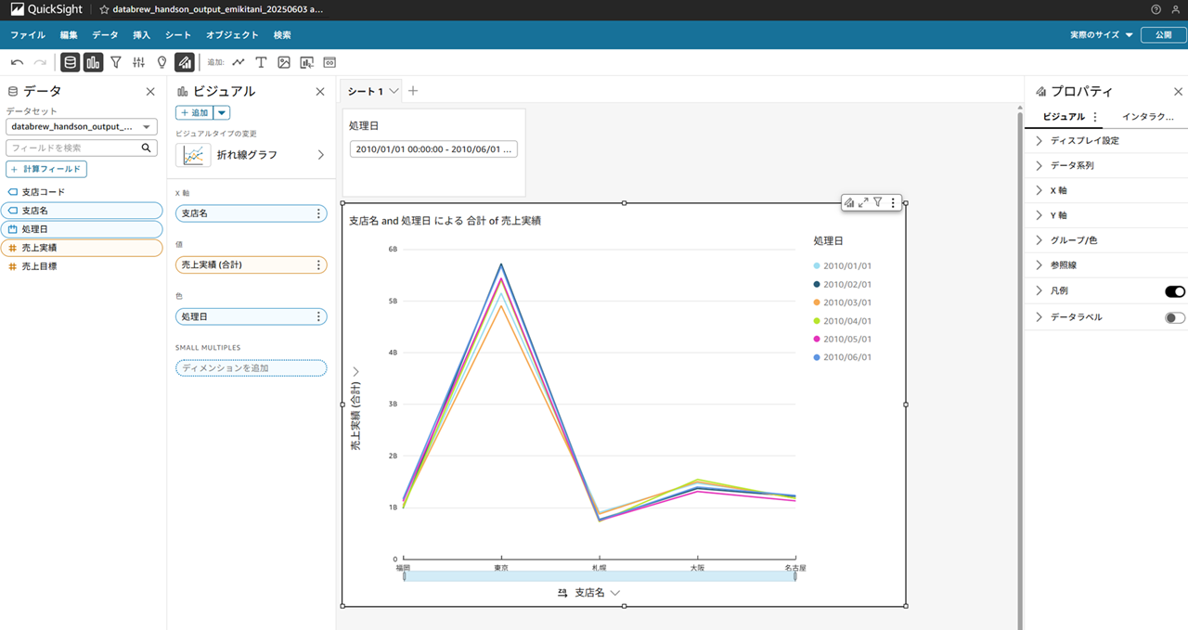This screenshot has width=1188, height=630.
Task: Open the データ menu in the menu bar
Action: point(105,34)
